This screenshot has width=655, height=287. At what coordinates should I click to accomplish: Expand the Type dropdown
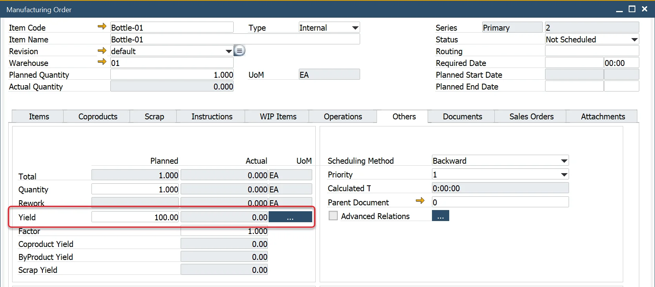(x=355, y=28)
